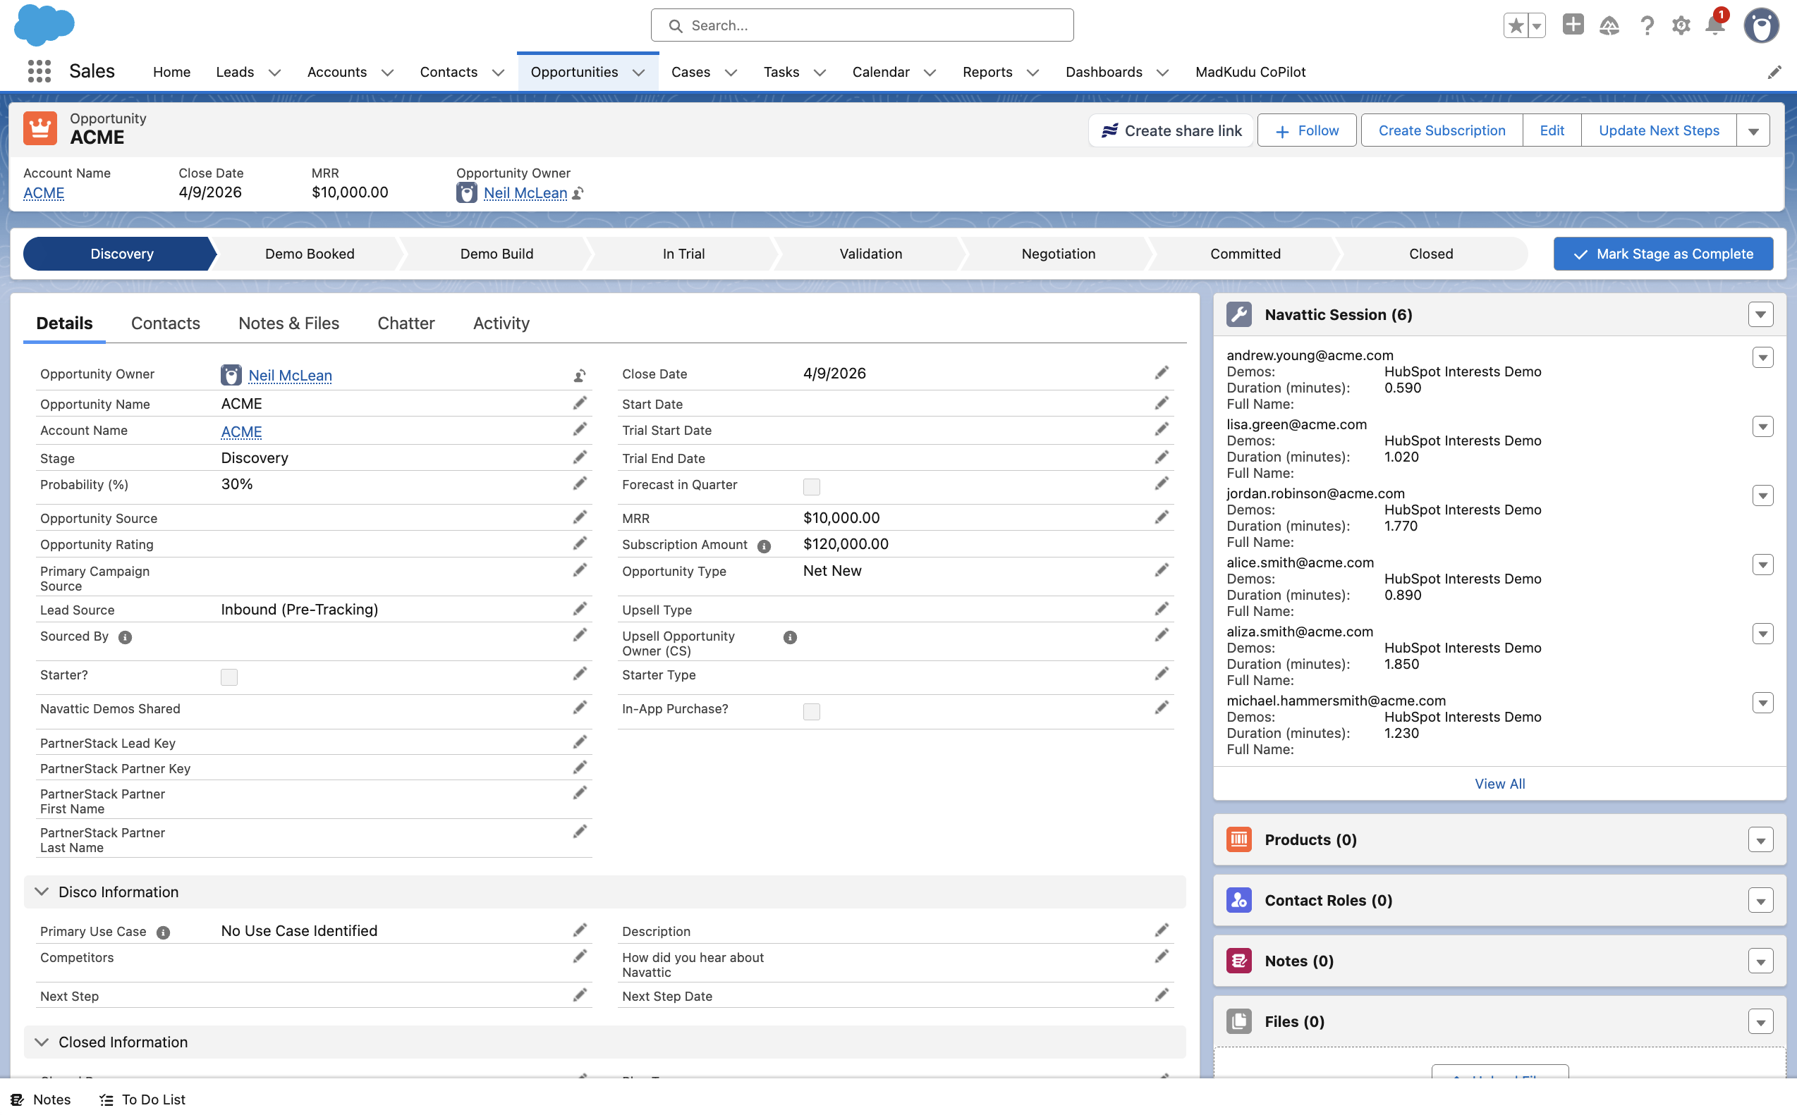1797x1115 pixels.
Task: Open the Reports menu
Action: [988, 71]
